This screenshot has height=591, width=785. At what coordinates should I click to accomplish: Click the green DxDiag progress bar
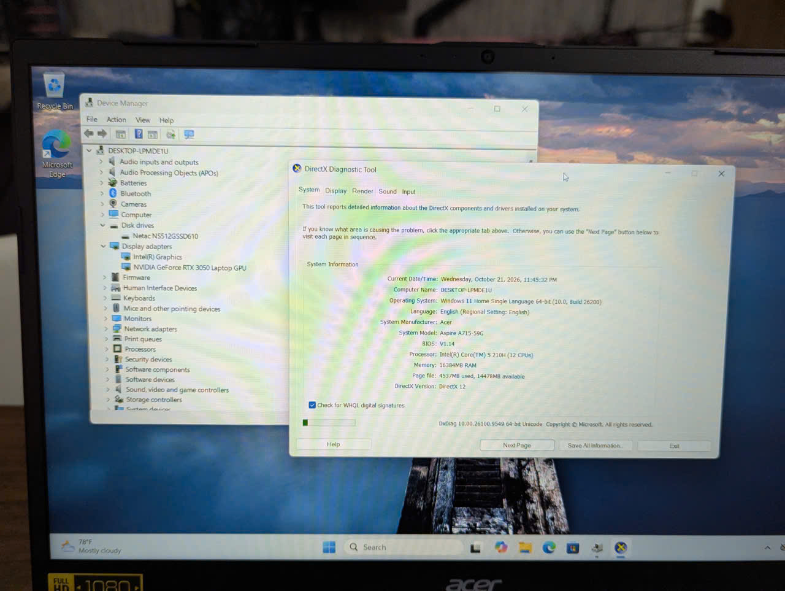point(329,423)
